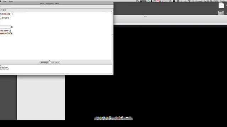Open the blue compass app in the Dock

click(104, 118)
